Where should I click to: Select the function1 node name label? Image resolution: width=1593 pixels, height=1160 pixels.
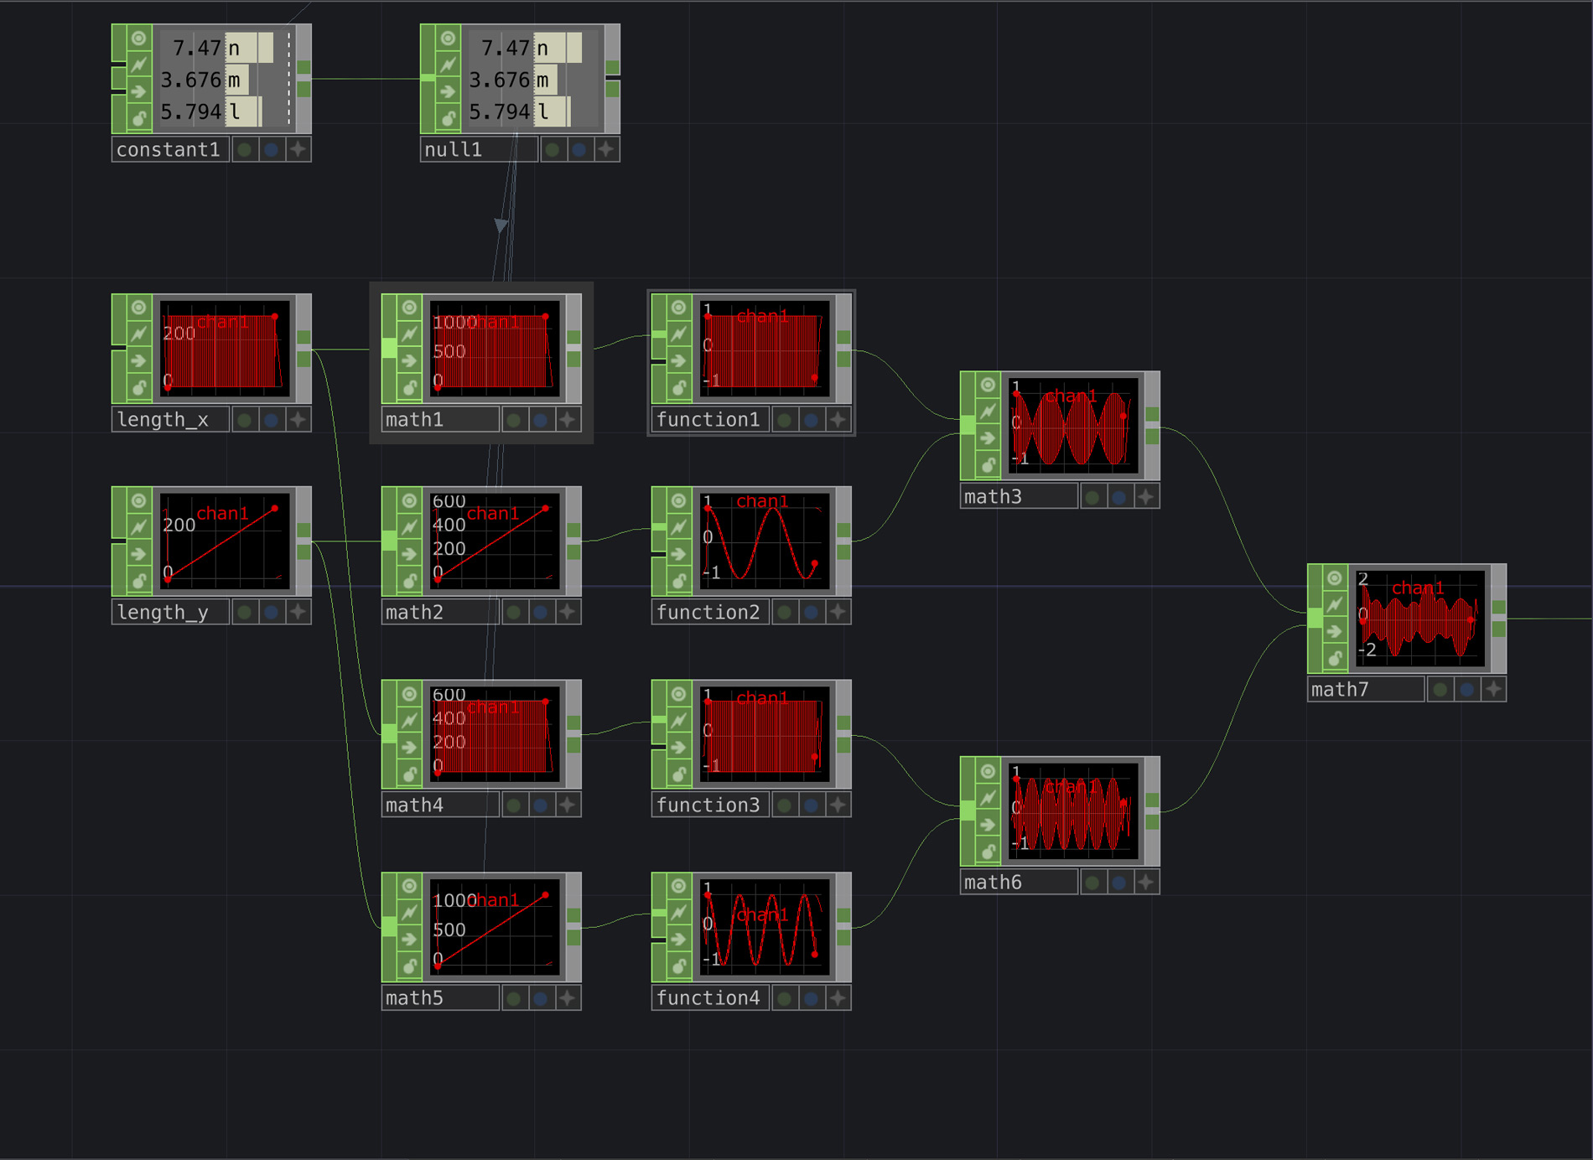(x=711, y=420)
